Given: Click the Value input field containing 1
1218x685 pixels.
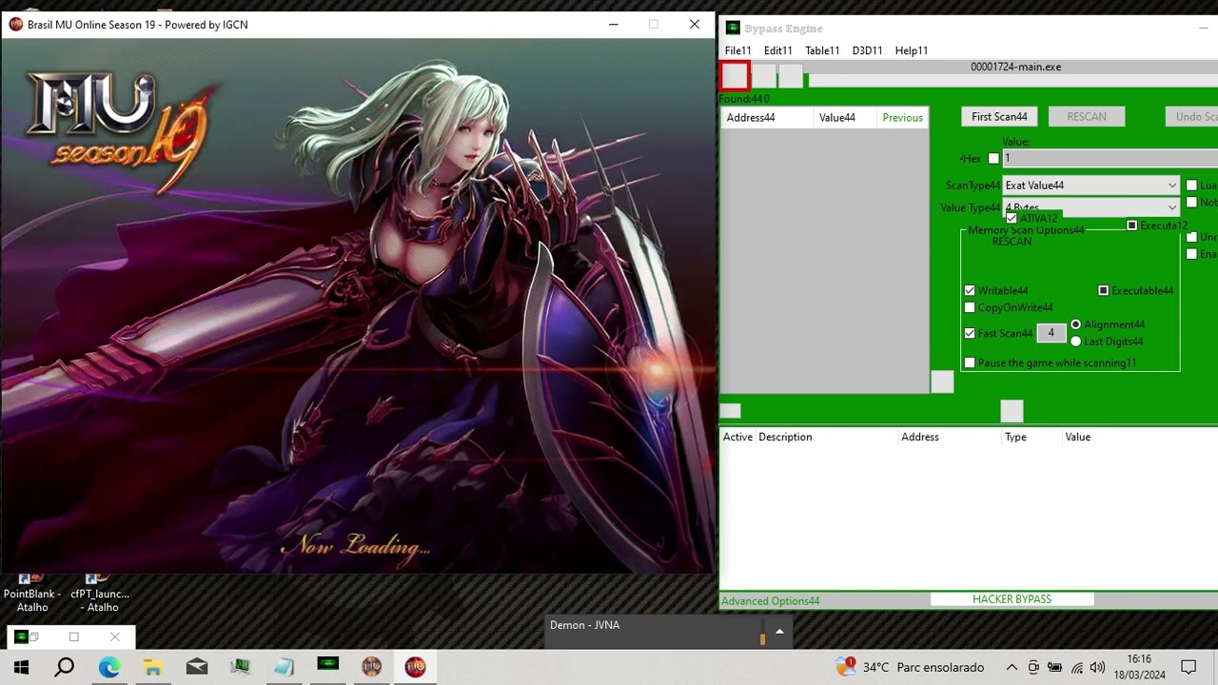Looking at the screenshot, I should coord(1110,159).
